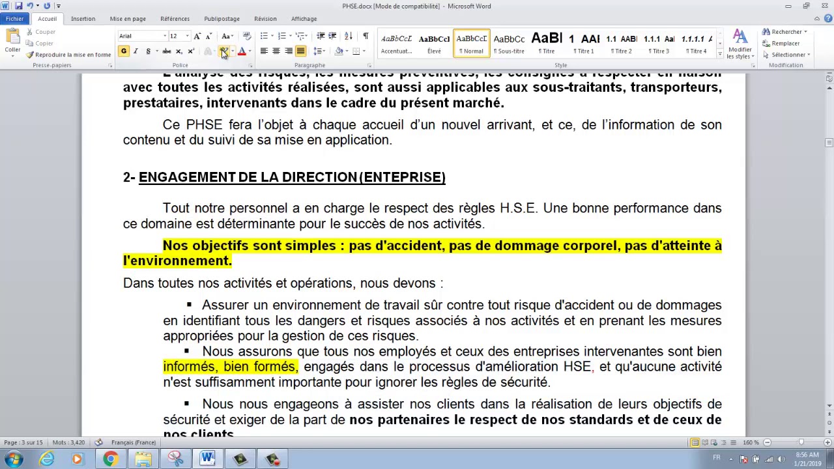Apply text effects (glowing A) icon
This screenshot has height=469, width=834.
pyautogui.click(x=208, y=51)
